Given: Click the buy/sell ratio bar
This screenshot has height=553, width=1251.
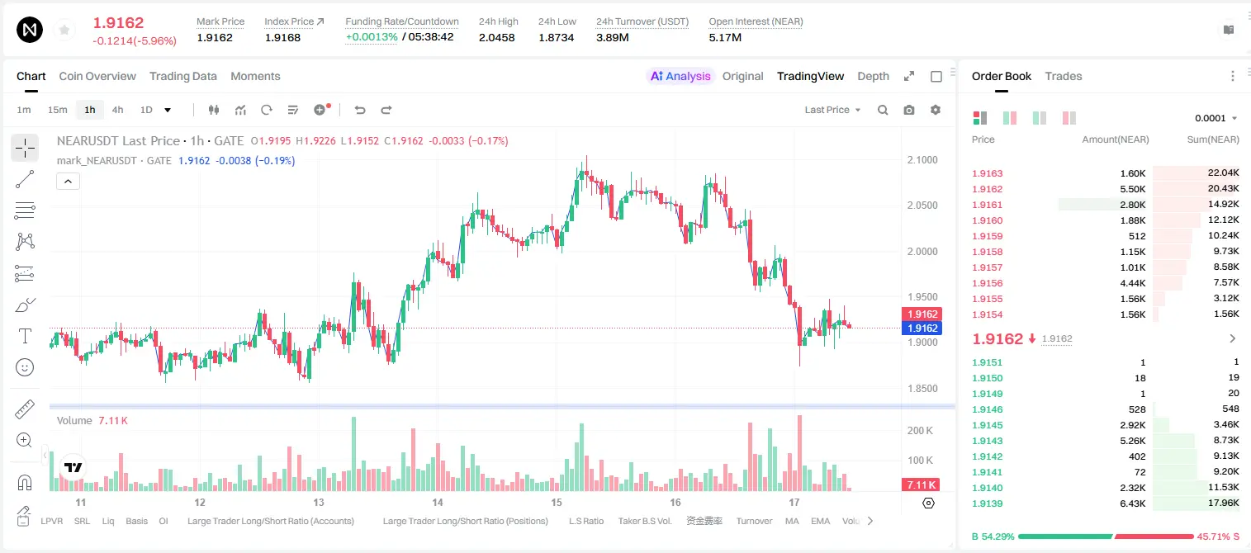Looking at the screenshot, I should [x=1106, y=536].
